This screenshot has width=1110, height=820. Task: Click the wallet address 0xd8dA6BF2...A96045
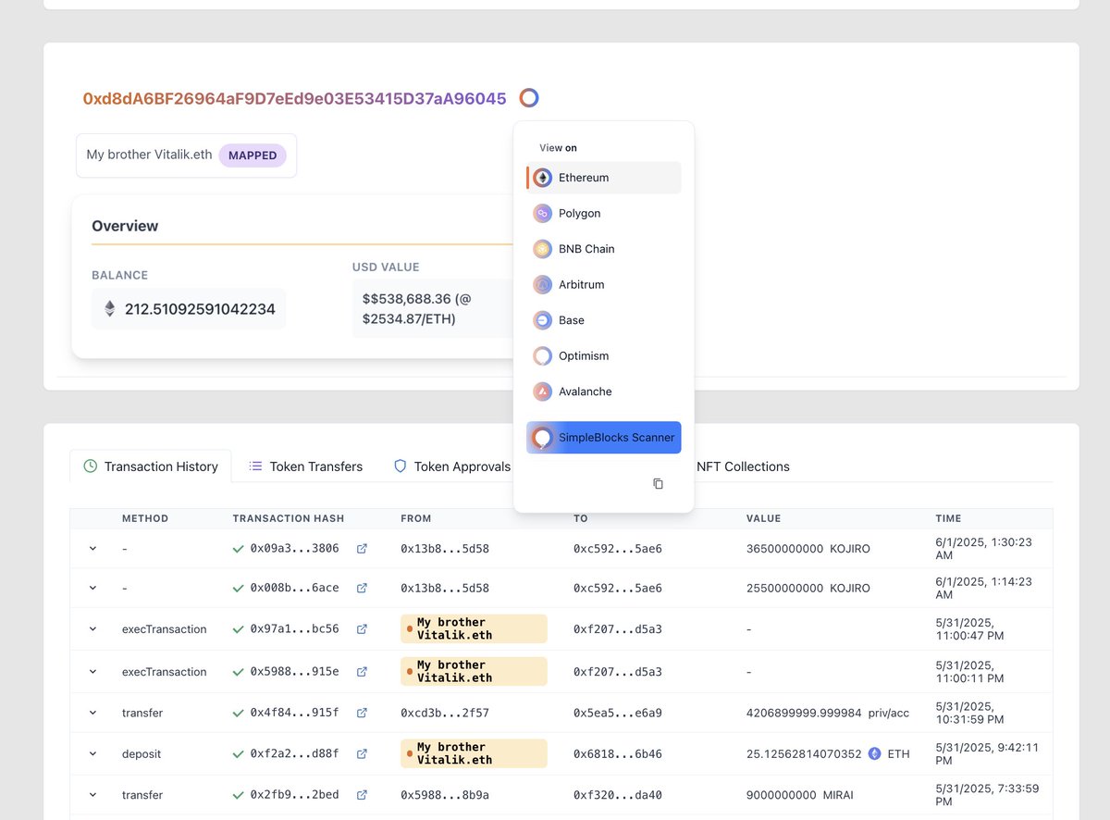(x=295, y=98)
